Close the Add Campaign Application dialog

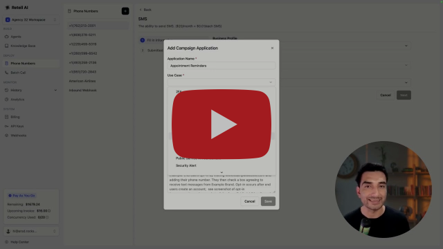[272, 48]
